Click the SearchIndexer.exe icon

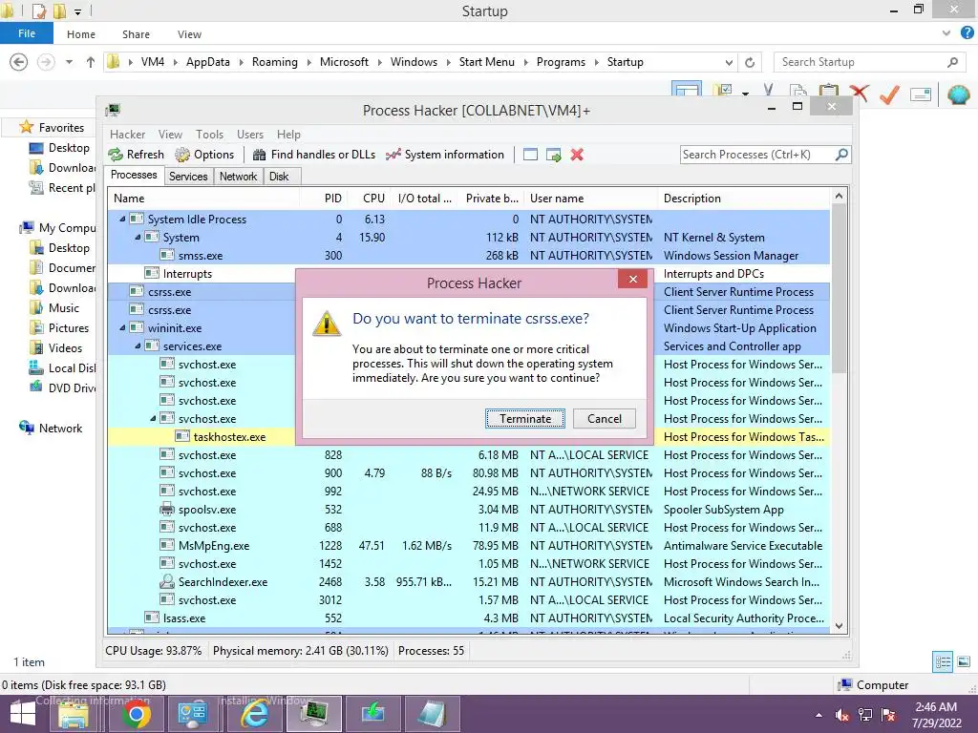click(x=166, y=581)
